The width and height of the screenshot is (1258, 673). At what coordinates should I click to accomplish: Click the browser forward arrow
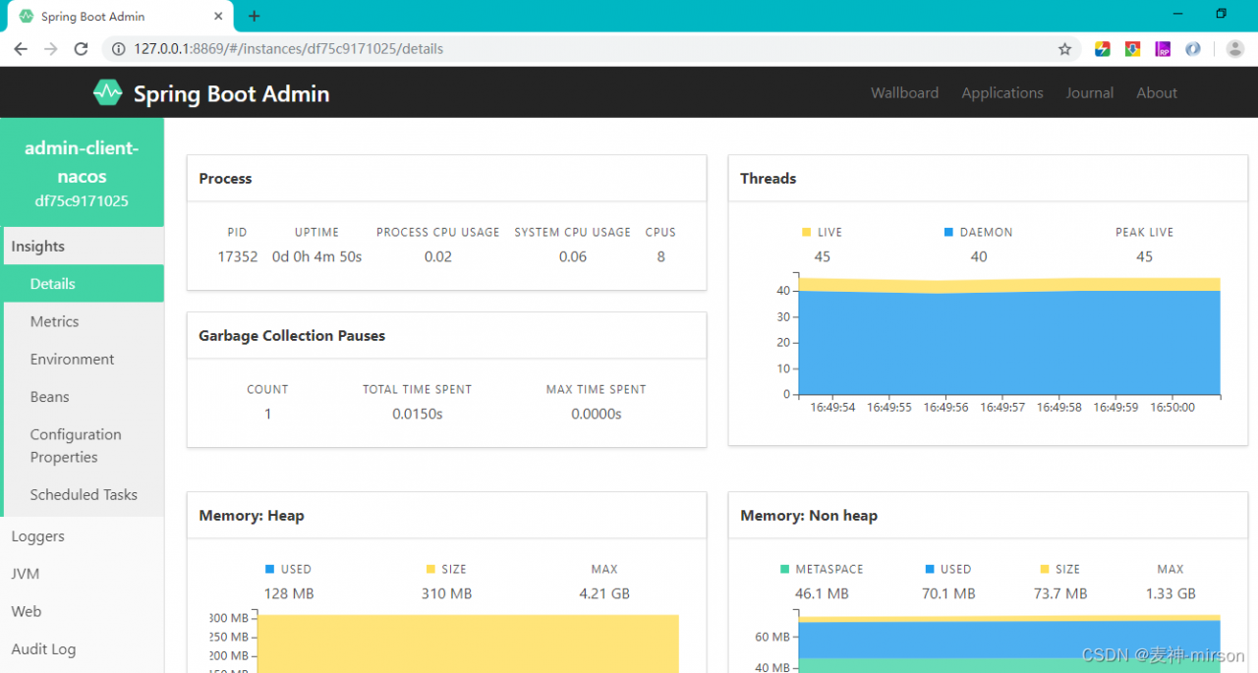pos(51,49)
